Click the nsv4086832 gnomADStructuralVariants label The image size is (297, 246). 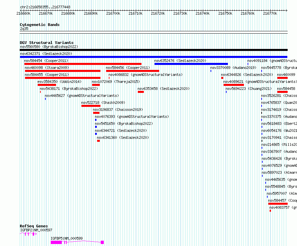tap(145, 75)
